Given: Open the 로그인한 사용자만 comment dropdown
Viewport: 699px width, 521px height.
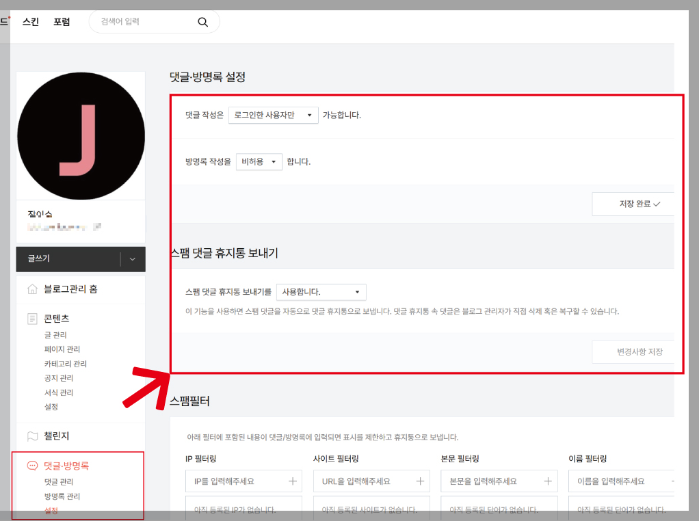Looking at the screenshot, I should pos(274,115).
